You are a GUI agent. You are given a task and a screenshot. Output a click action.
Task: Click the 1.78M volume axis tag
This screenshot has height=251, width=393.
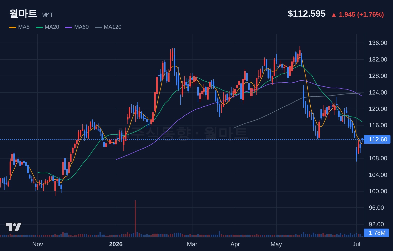tap(377, 233)
